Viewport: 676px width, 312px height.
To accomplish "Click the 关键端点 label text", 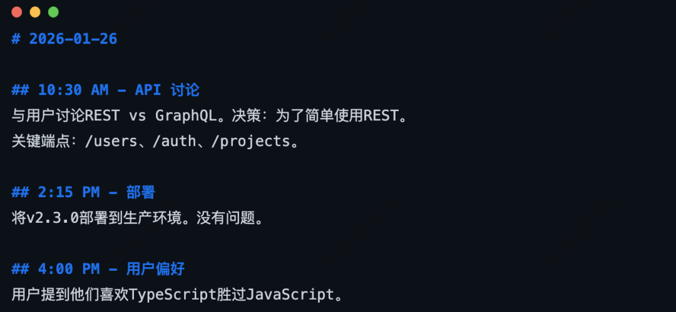I will (41, 142).
